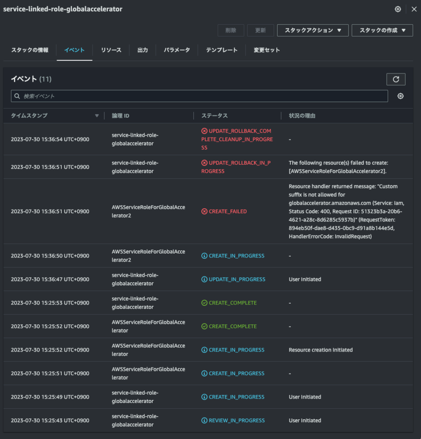Image resolution: width=421 pixels, height=439 pixels.
Task: Open the スタックの作成 dropdown menu
Action: point(382,30)
